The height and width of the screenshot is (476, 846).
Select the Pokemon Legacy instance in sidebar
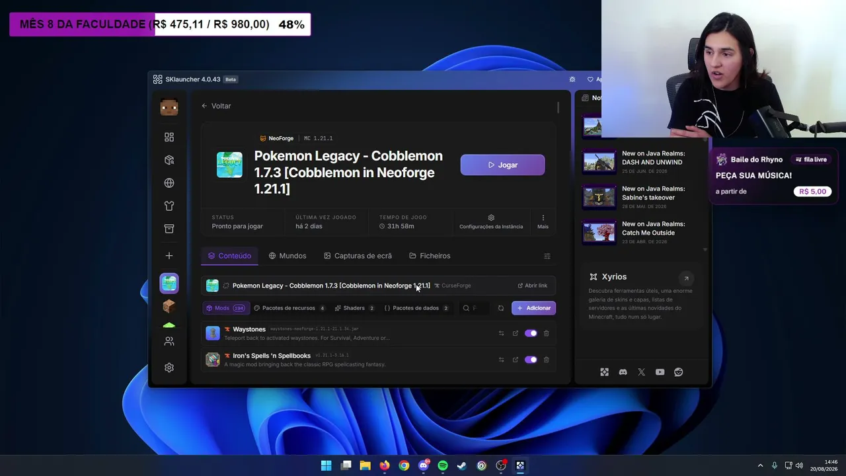click(169, 283)
